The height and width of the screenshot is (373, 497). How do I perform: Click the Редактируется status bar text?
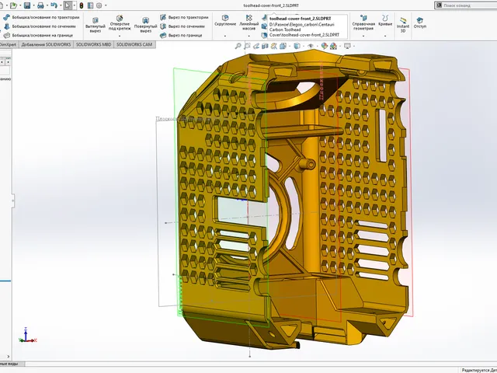click(479, 370)
